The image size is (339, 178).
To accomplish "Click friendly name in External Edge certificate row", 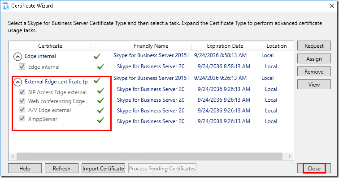I will pos(151,78).
